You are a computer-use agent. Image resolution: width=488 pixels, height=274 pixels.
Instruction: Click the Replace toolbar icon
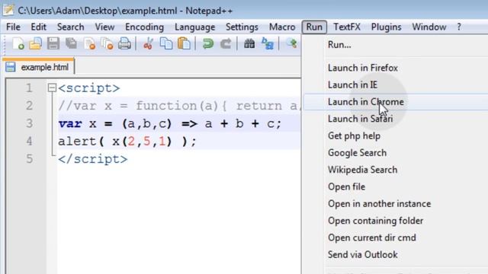(268, 43)
